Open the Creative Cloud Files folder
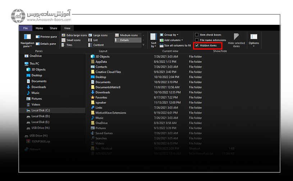The width and height of the screenshot is (293, 181). point(108,72)
